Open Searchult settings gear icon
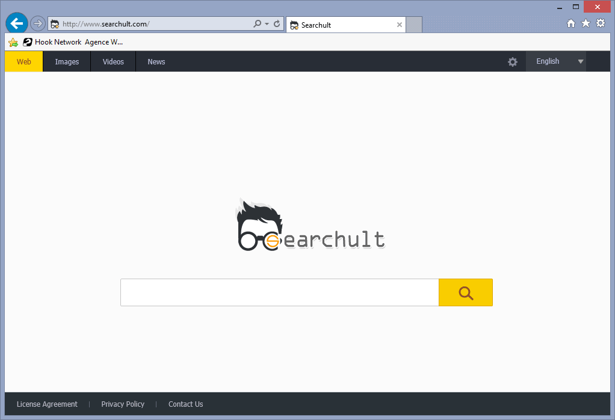The height and width of the screenshot is (420, 615). [513, 62]
